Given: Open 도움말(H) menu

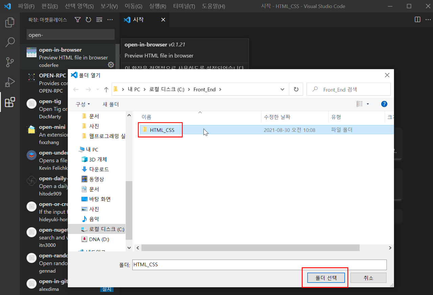Looking at the screenshot, I should (x=213, y=6).
